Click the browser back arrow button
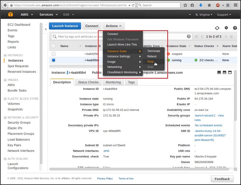The image size is (241, 185). coord(5,5)
